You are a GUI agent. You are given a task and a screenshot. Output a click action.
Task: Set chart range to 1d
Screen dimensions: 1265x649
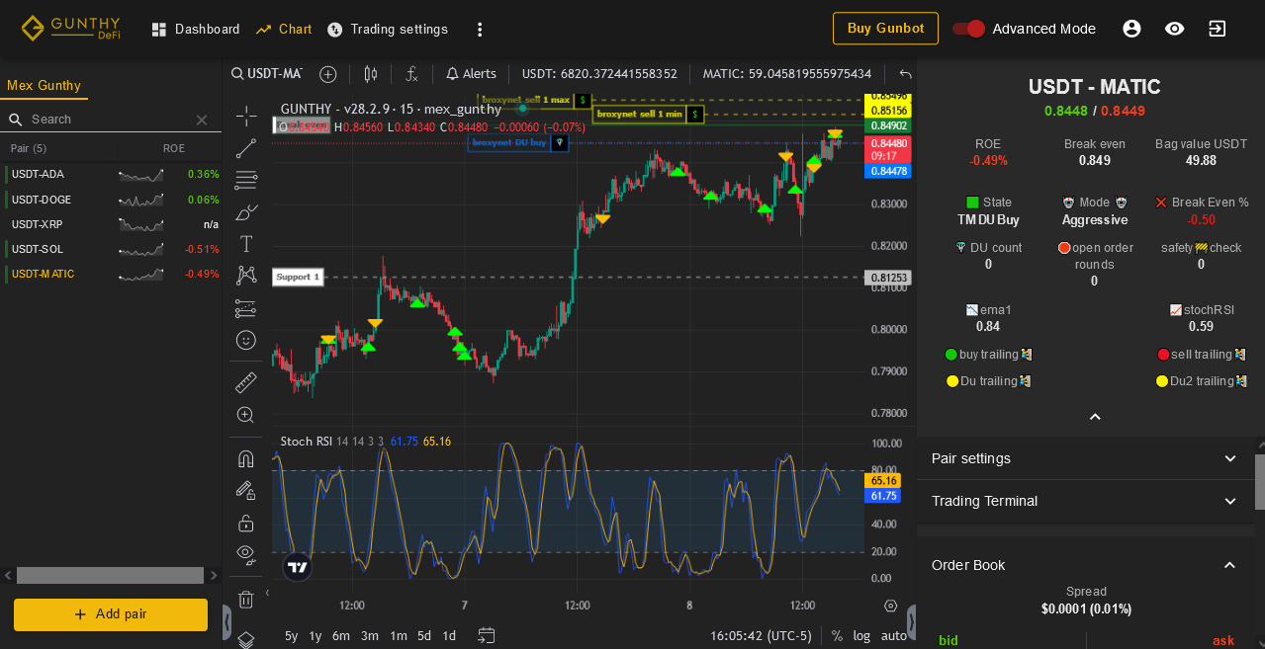tap(449, 635)
